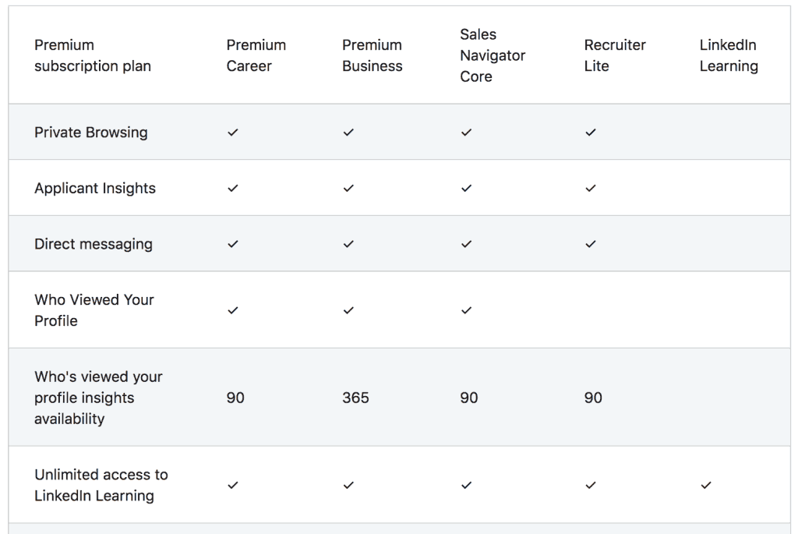
Task: Click Applicant Insights checkmark under Sales Navigator Core
Action: coord(466,189)
